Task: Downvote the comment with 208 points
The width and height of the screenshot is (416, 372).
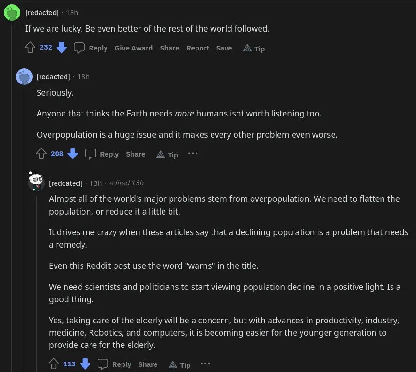Action: coord(73,154)
